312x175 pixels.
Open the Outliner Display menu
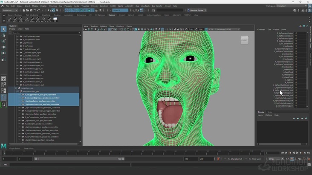tap(12, 29)
